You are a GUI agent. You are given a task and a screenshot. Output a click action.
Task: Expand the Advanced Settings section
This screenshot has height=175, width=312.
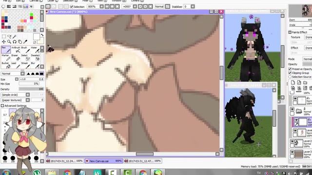point(2,106)
